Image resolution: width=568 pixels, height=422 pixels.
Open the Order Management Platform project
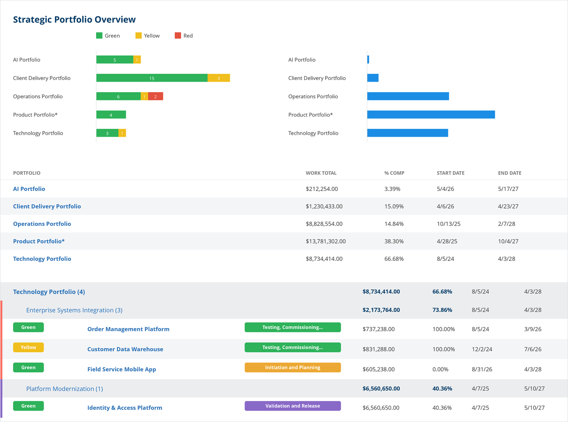(x=128, y=329)
